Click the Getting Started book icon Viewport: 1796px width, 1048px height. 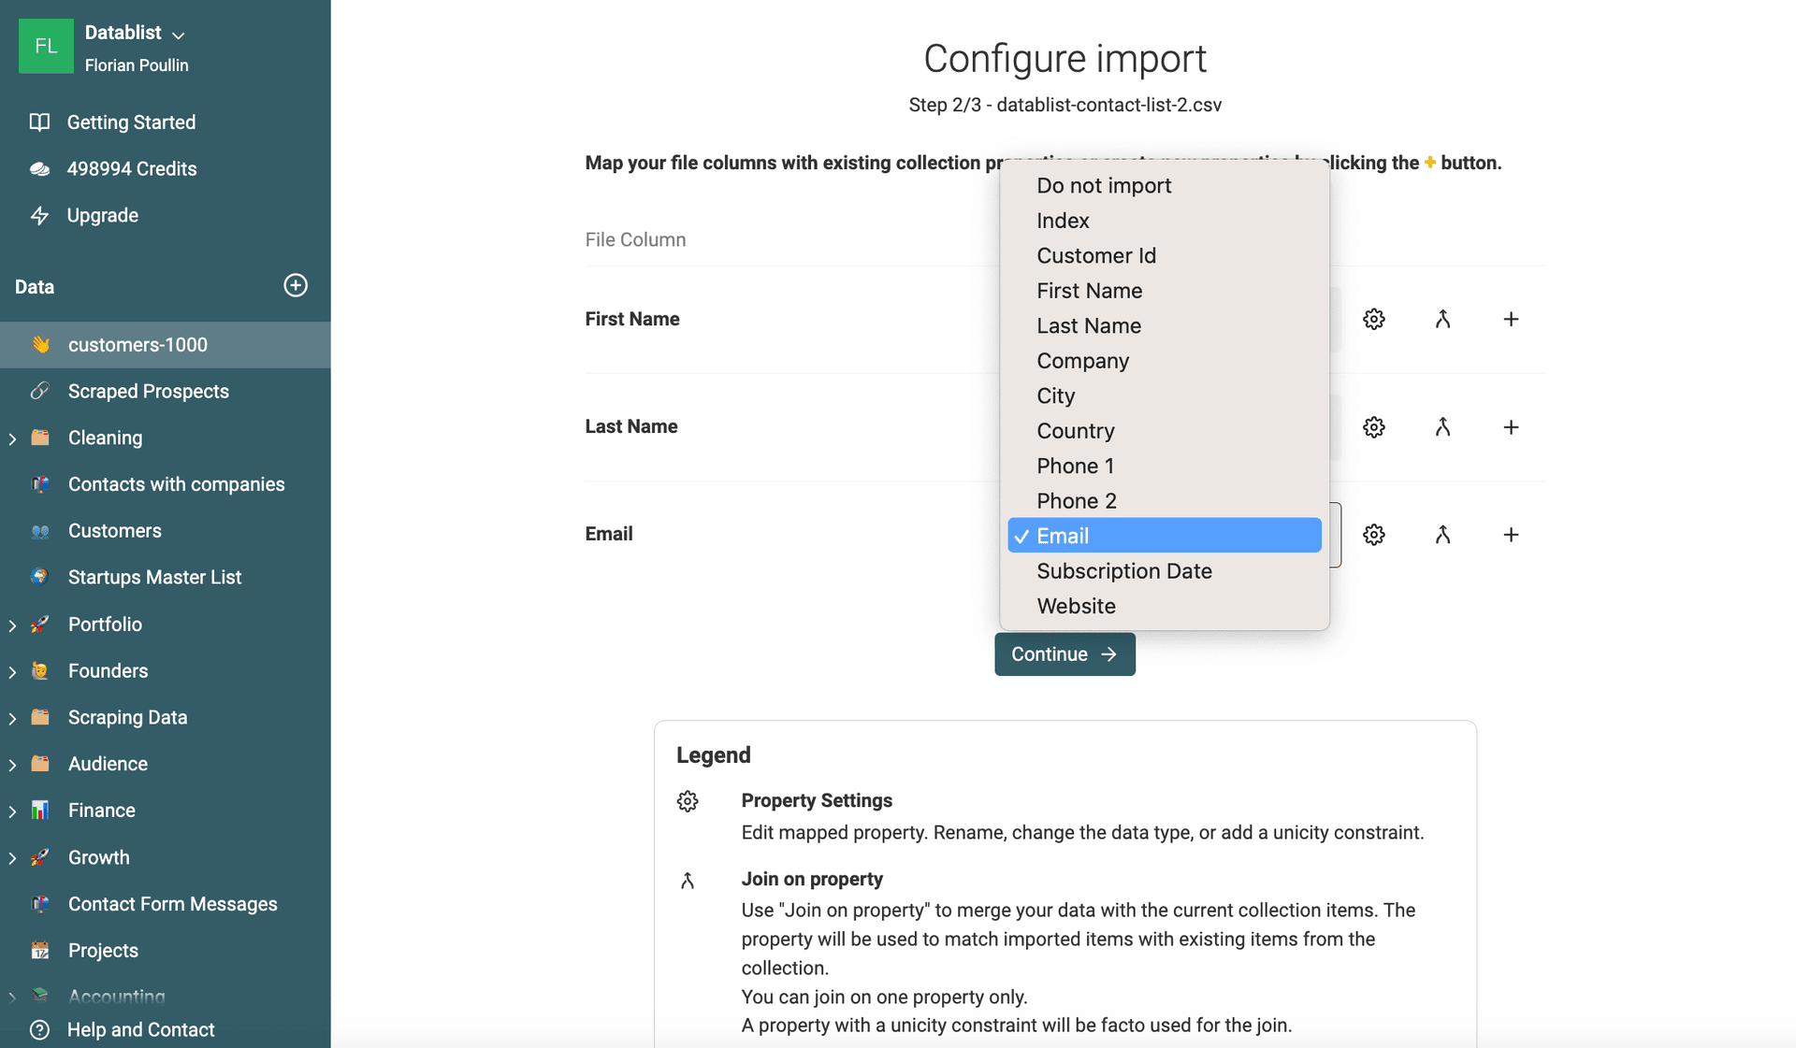40,122
